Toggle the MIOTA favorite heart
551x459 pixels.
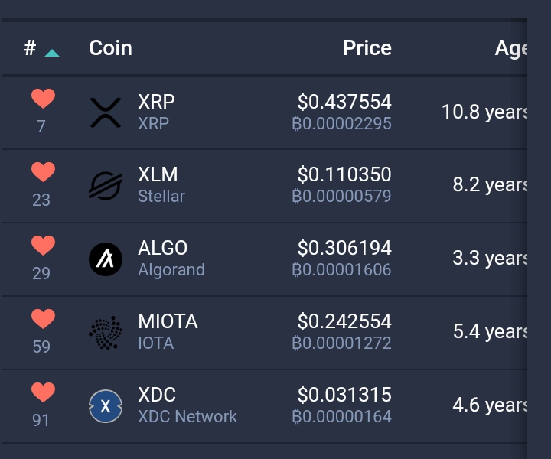point(43,318)
